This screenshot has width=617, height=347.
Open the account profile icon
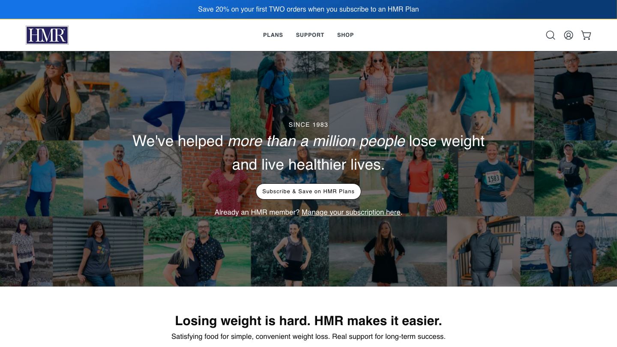pyautogui.click(x=569, y=35)
